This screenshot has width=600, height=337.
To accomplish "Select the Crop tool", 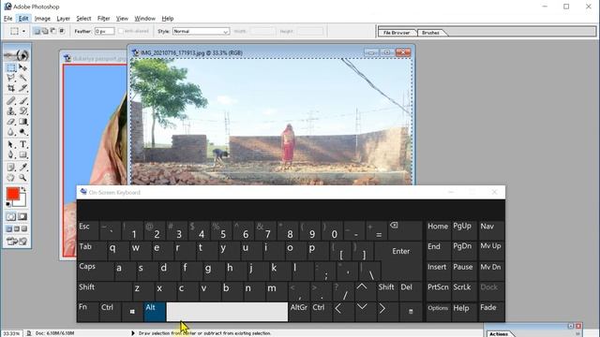I will coord(11,88).
